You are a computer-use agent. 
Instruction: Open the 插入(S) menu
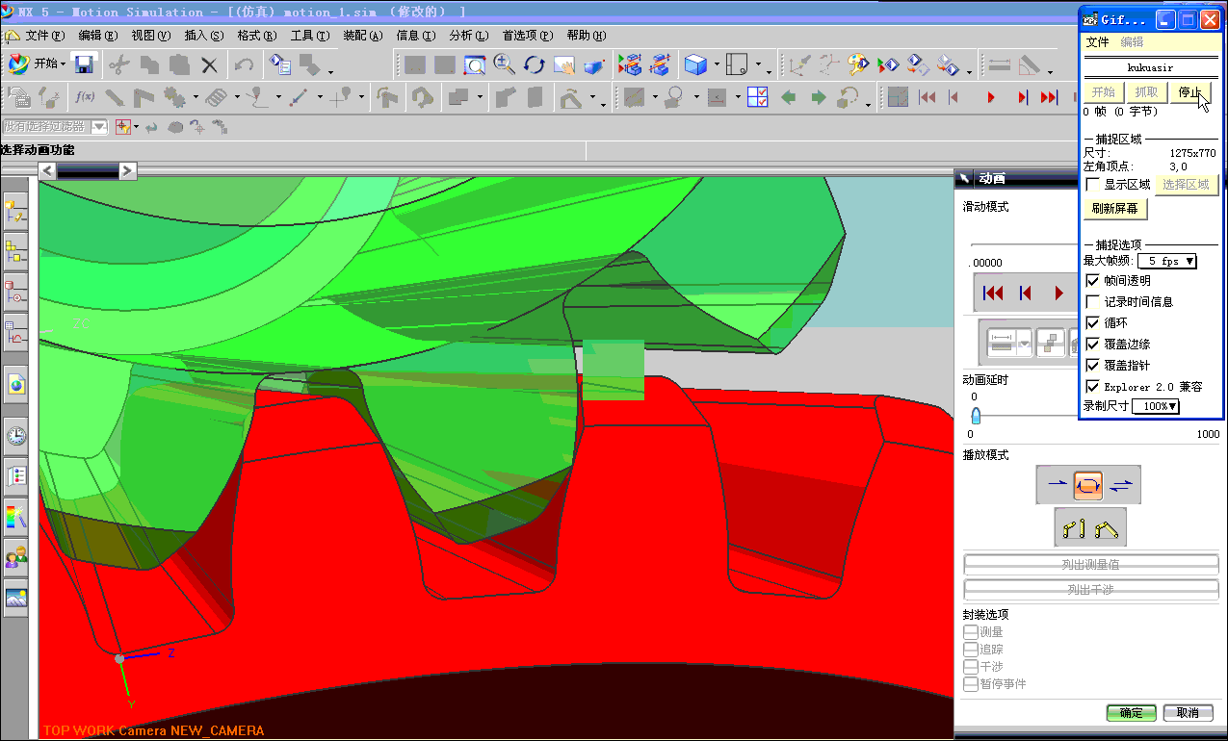[204, 36]
